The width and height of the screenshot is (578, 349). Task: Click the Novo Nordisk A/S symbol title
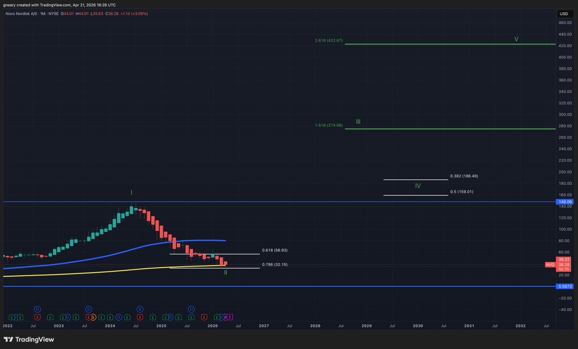pyautogui.click(x=22, y=13)
